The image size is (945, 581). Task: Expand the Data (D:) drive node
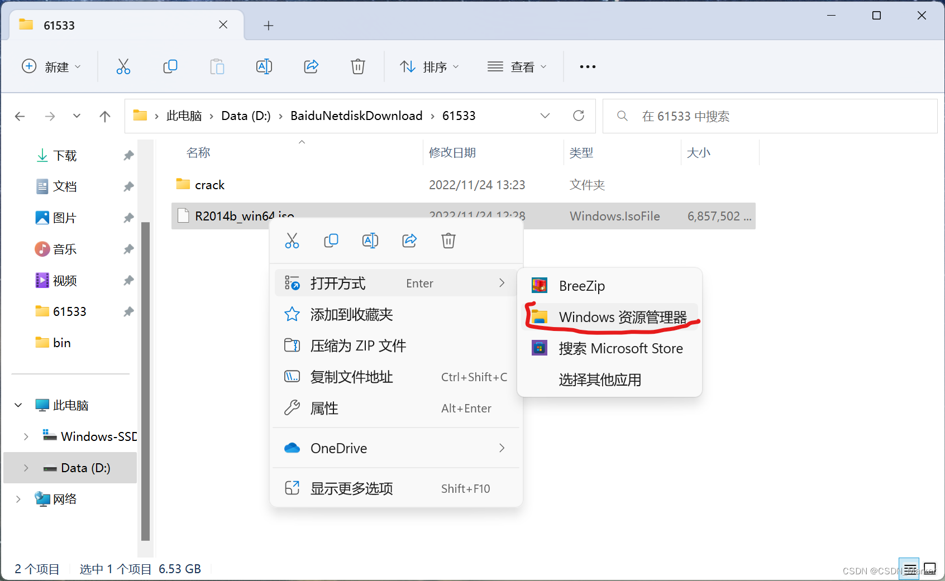26,468
